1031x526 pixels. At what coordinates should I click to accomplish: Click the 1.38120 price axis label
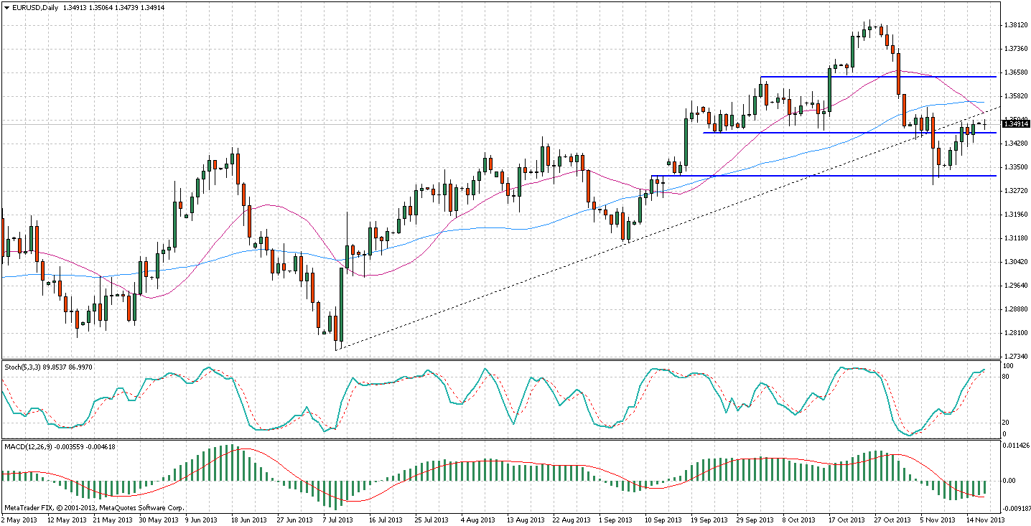(1015, 25)
